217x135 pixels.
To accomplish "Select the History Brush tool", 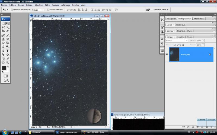I will [x=8, y=39].
